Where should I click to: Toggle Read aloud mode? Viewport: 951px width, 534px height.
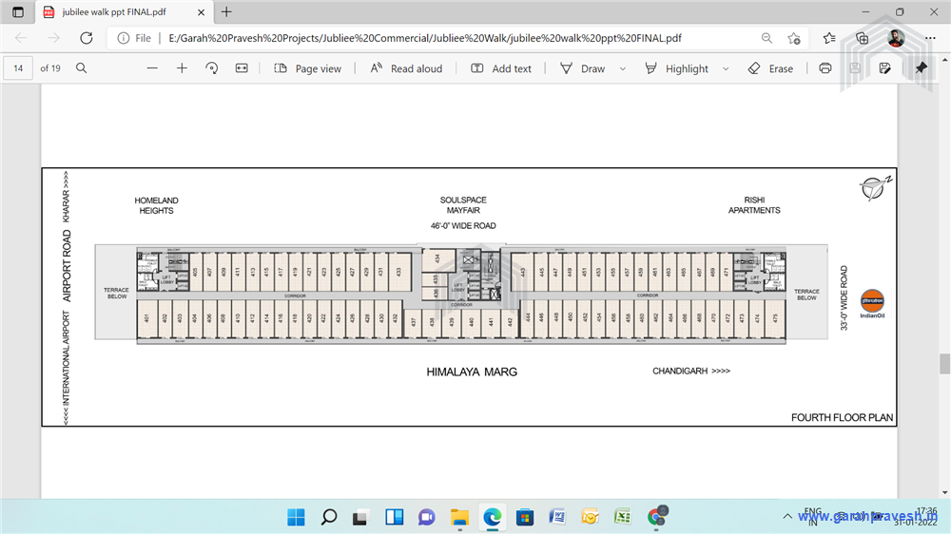coord(406,68)
